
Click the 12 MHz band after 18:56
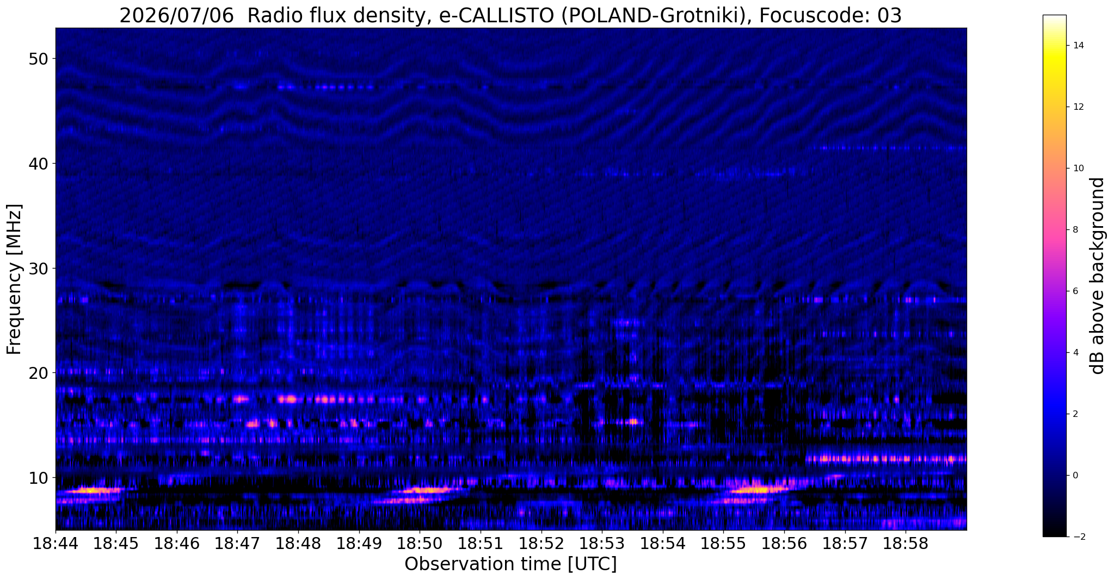point(886,459)
